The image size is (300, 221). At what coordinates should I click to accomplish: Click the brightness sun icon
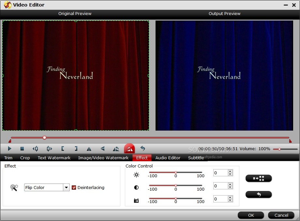pyautogui.click(x=136, y=175)
